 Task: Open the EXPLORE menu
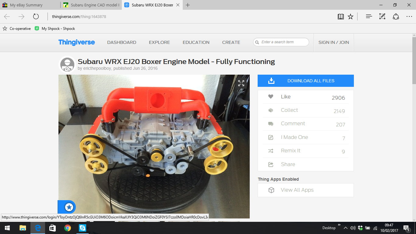click(x=159, y=42)
